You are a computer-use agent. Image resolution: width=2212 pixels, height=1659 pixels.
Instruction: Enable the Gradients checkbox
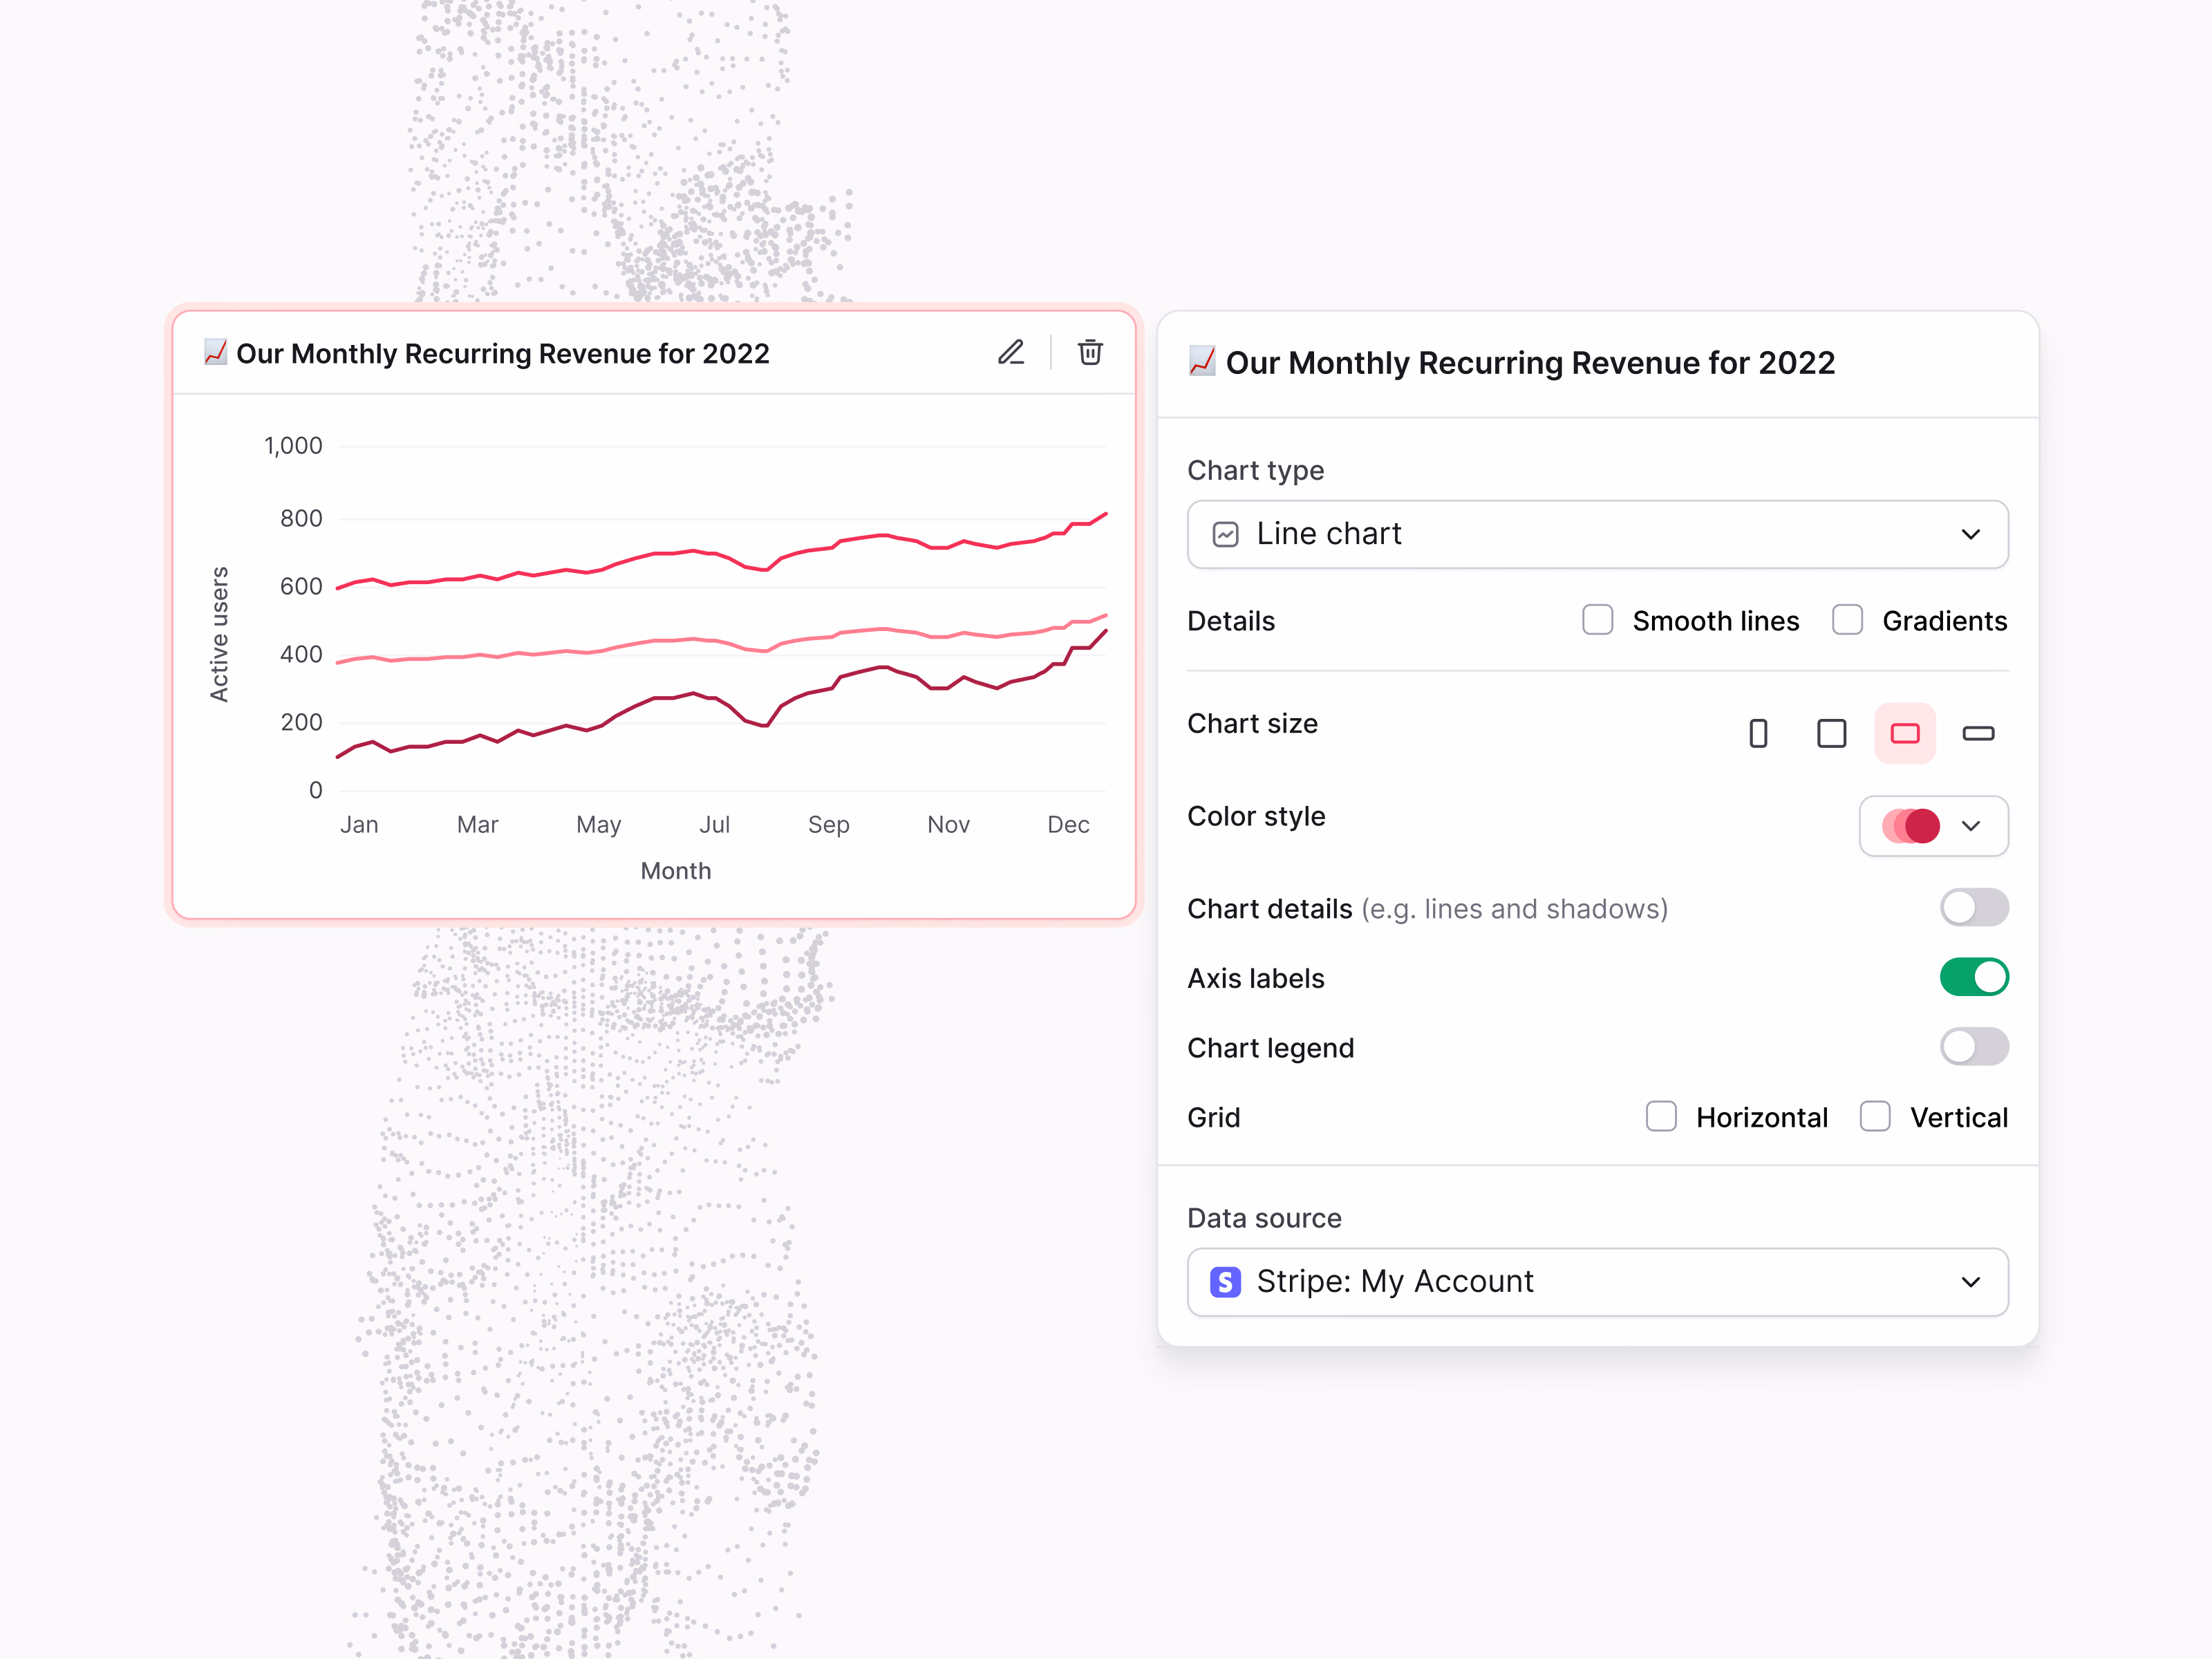click(1847, 620)
